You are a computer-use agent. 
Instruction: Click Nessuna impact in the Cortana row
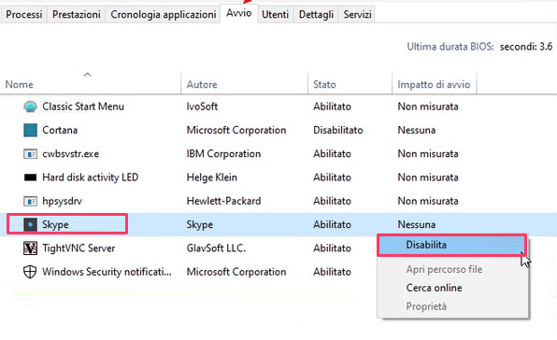[416, 130]
